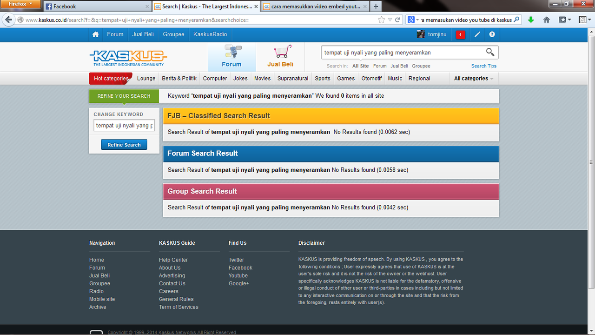The height and width of the screenshot is (335, 595).
Task: Open the tomjinu user profile
Action: [x=437, y=34]
